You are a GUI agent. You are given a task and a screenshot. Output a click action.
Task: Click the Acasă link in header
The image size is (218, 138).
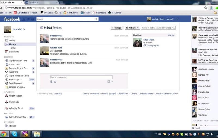pos(170,19)
